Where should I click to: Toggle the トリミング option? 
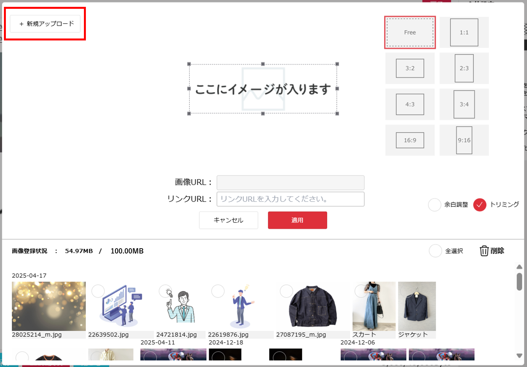[480, 205]
